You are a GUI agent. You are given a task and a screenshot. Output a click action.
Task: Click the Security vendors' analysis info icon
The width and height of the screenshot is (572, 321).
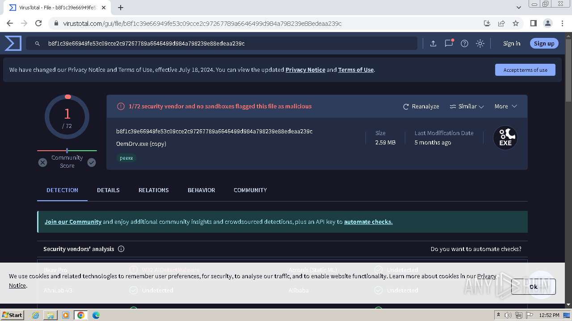pyautogui.click(x=121, y=249)
